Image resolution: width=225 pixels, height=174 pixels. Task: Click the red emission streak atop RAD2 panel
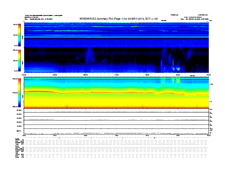(x=143, y=23)
